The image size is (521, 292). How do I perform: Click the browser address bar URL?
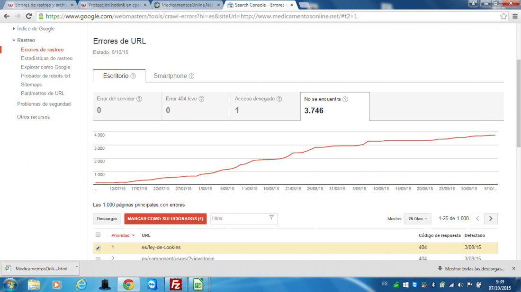(201, 16)
